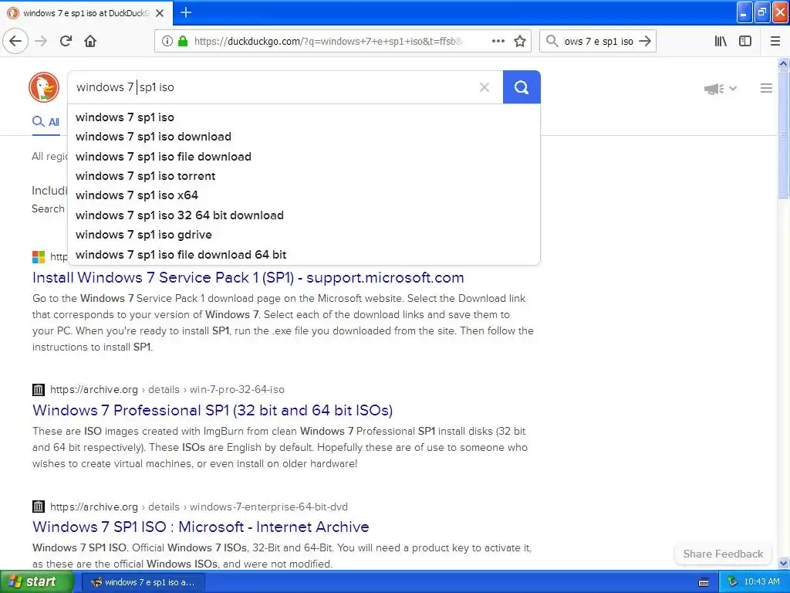Click the Firefox search bar text field
Image resolution: width=790 pixels, height=593 pixels.
coord(598,42)
